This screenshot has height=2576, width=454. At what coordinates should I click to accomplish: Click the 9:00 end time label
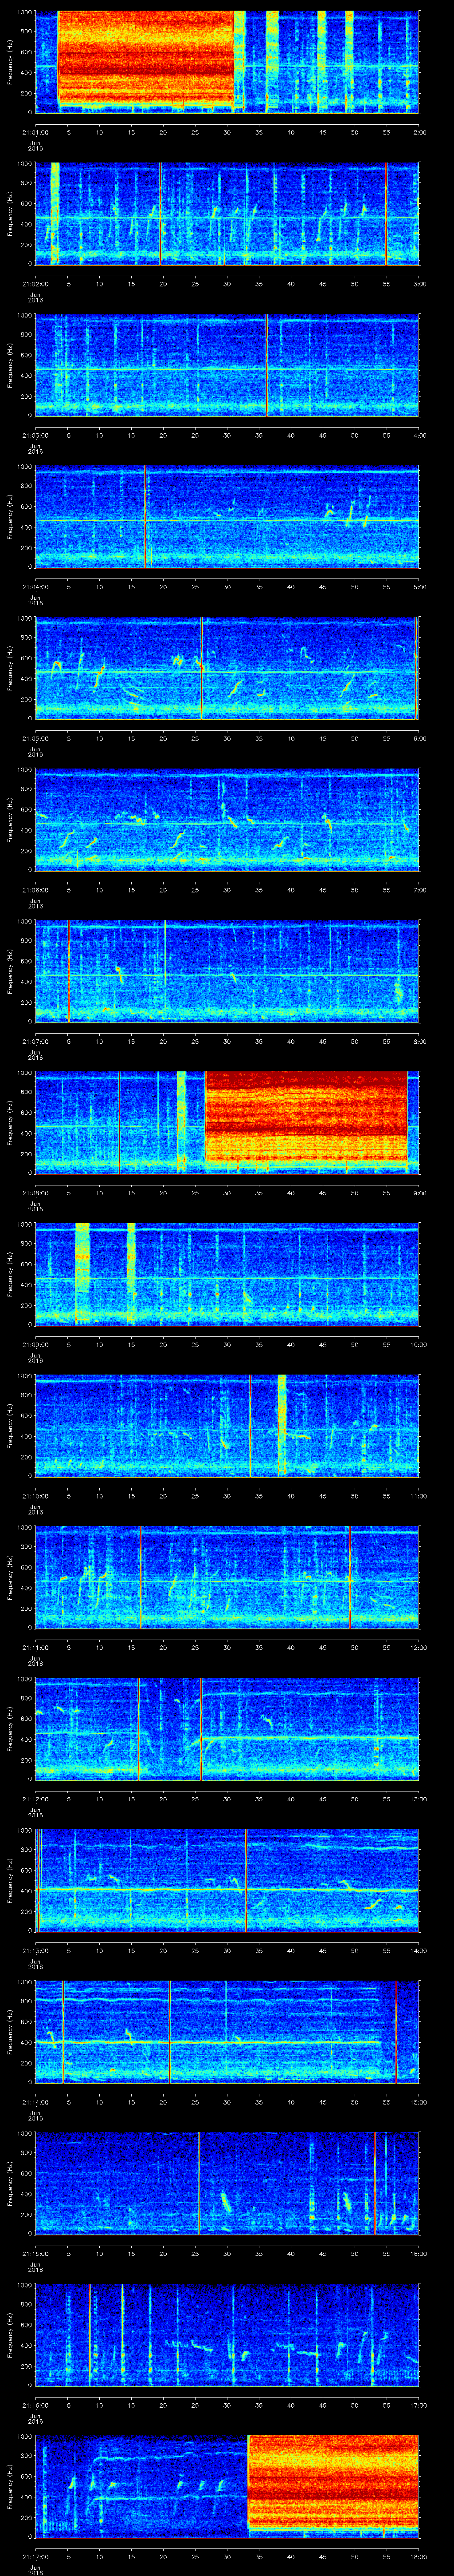coord(419,1193)
